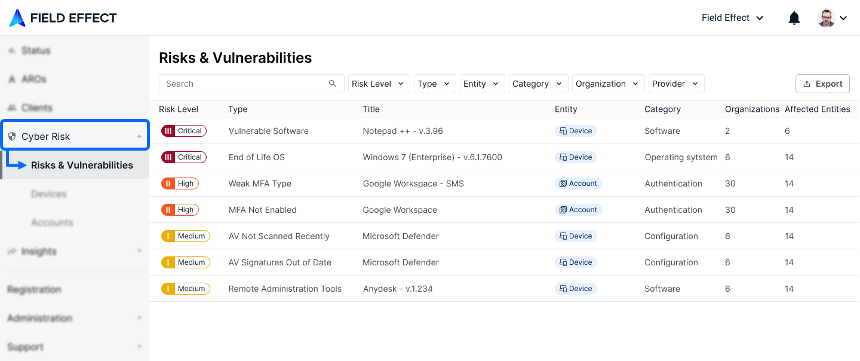Open the Windows 7 (Enterprise) entry

click(x=432, y=157)
